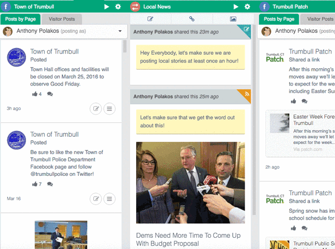
Task: Like the Good Friday closure post
Action: tap(35, 94)
